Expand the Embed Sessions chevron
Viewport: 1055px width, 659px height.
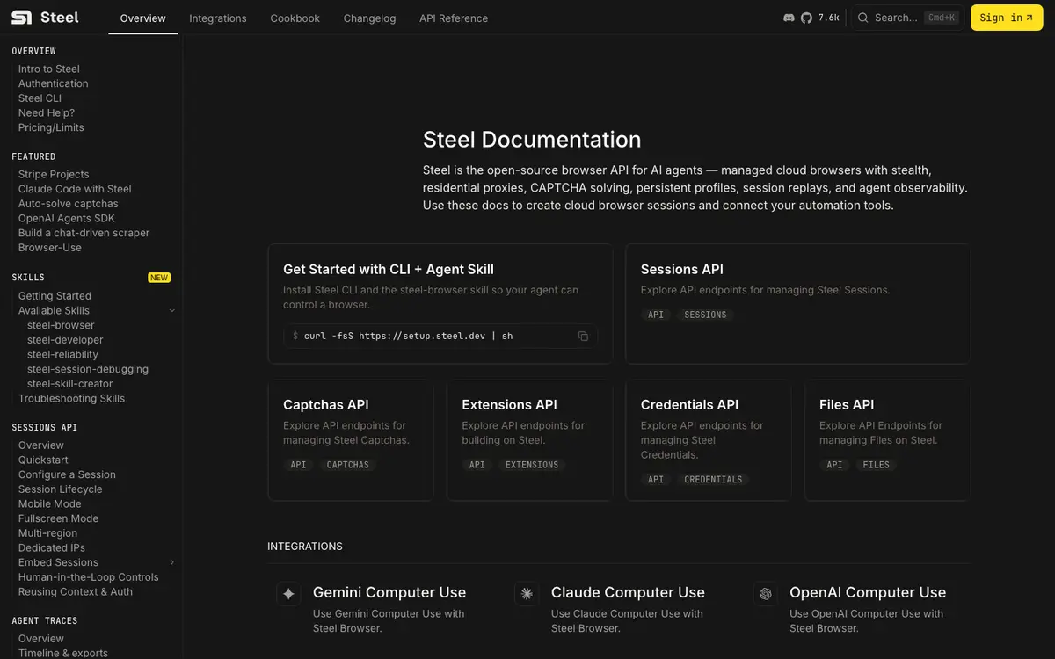[x=172, y=562]
